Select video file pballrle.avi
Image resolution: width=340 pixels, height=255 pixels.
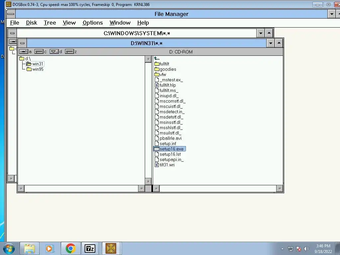click(168, 138)
